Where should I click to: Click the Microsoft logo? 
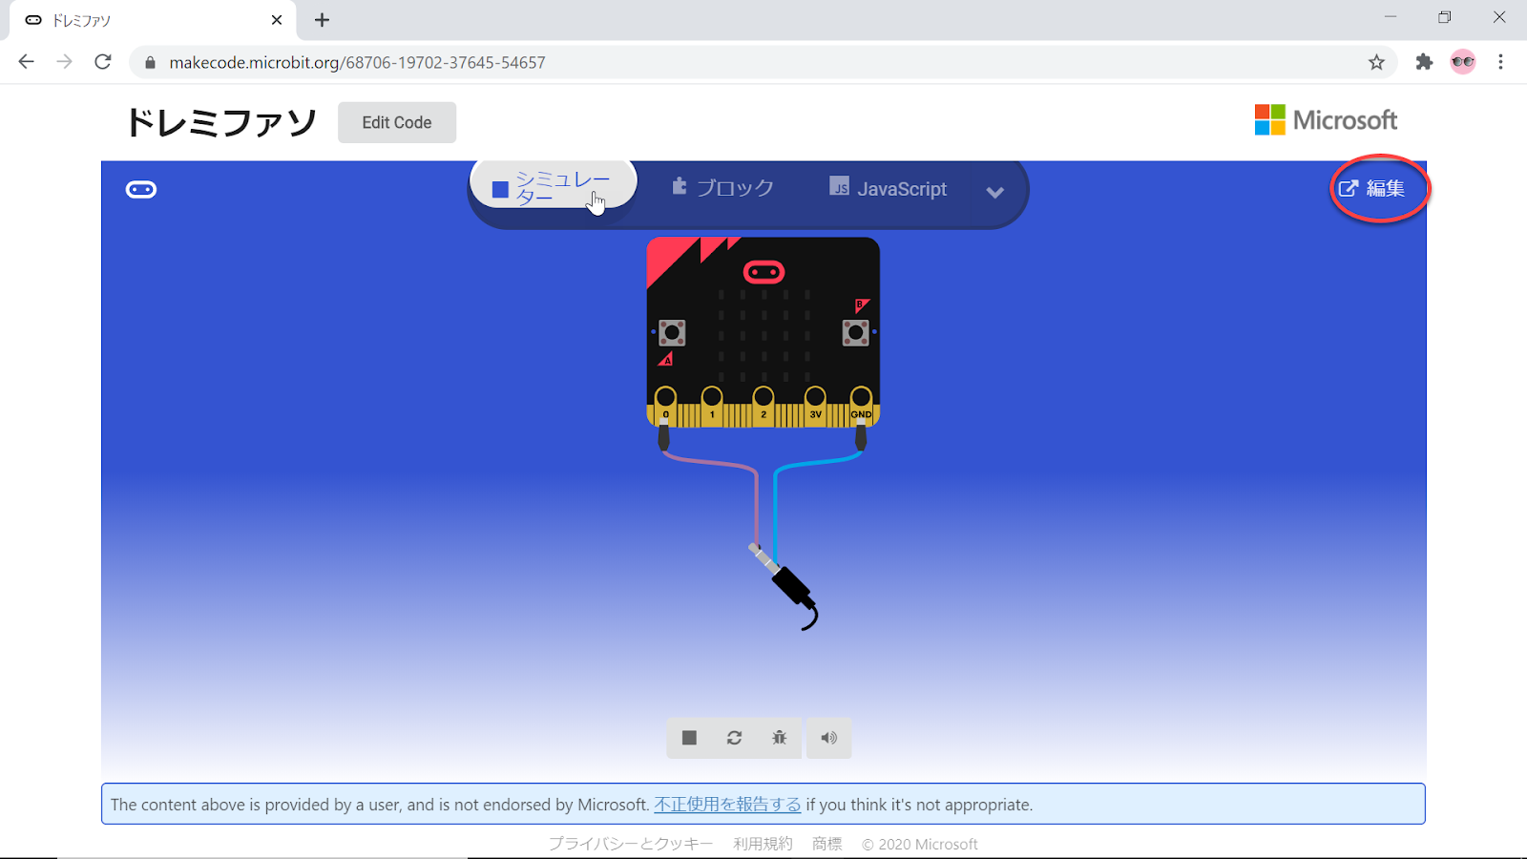[x=1326, y=120]
